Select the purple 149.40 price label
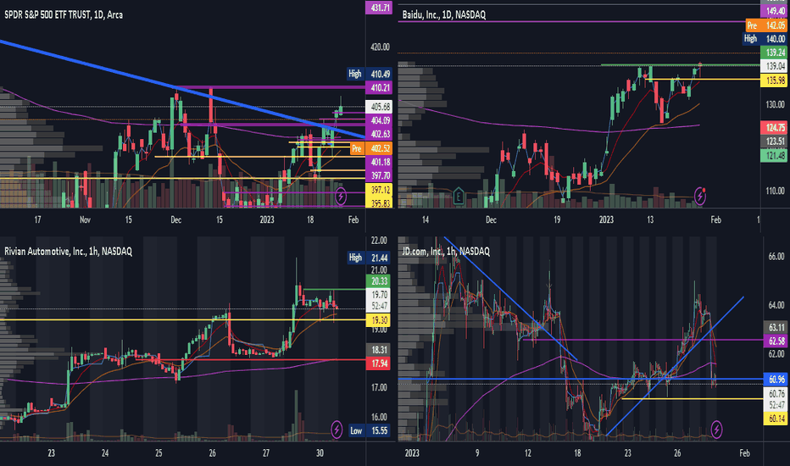Viewport: 790px width, 466px height. 774,10
